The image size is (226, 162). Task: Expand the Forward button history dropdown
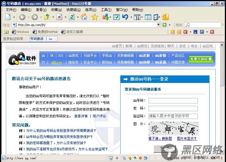pyautogui.click(x=41, y=17)
